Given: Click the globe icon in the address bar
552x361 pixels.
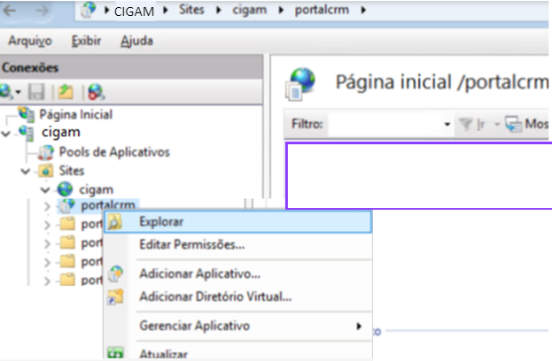Looking at the screenshot, I should coord(88,10).
